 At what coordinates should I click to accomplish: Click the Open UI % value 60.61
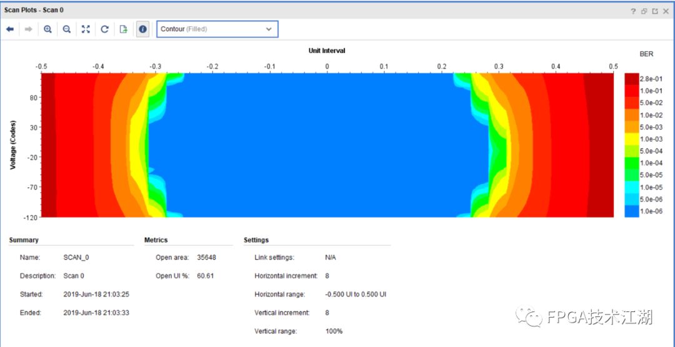[205, 276]
